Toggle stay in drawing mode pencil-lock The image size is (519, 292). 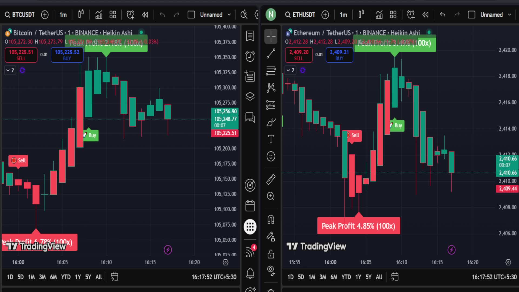pos(271,237)
